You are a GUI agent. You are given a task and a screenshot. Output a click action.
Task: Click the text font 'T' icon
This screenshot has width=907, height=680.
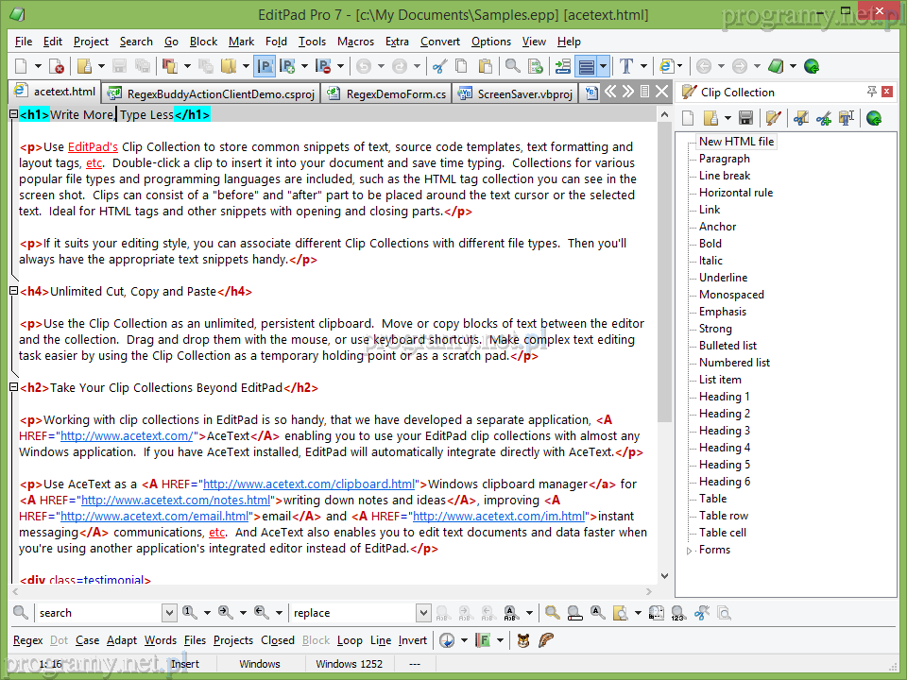pos(625,66)
